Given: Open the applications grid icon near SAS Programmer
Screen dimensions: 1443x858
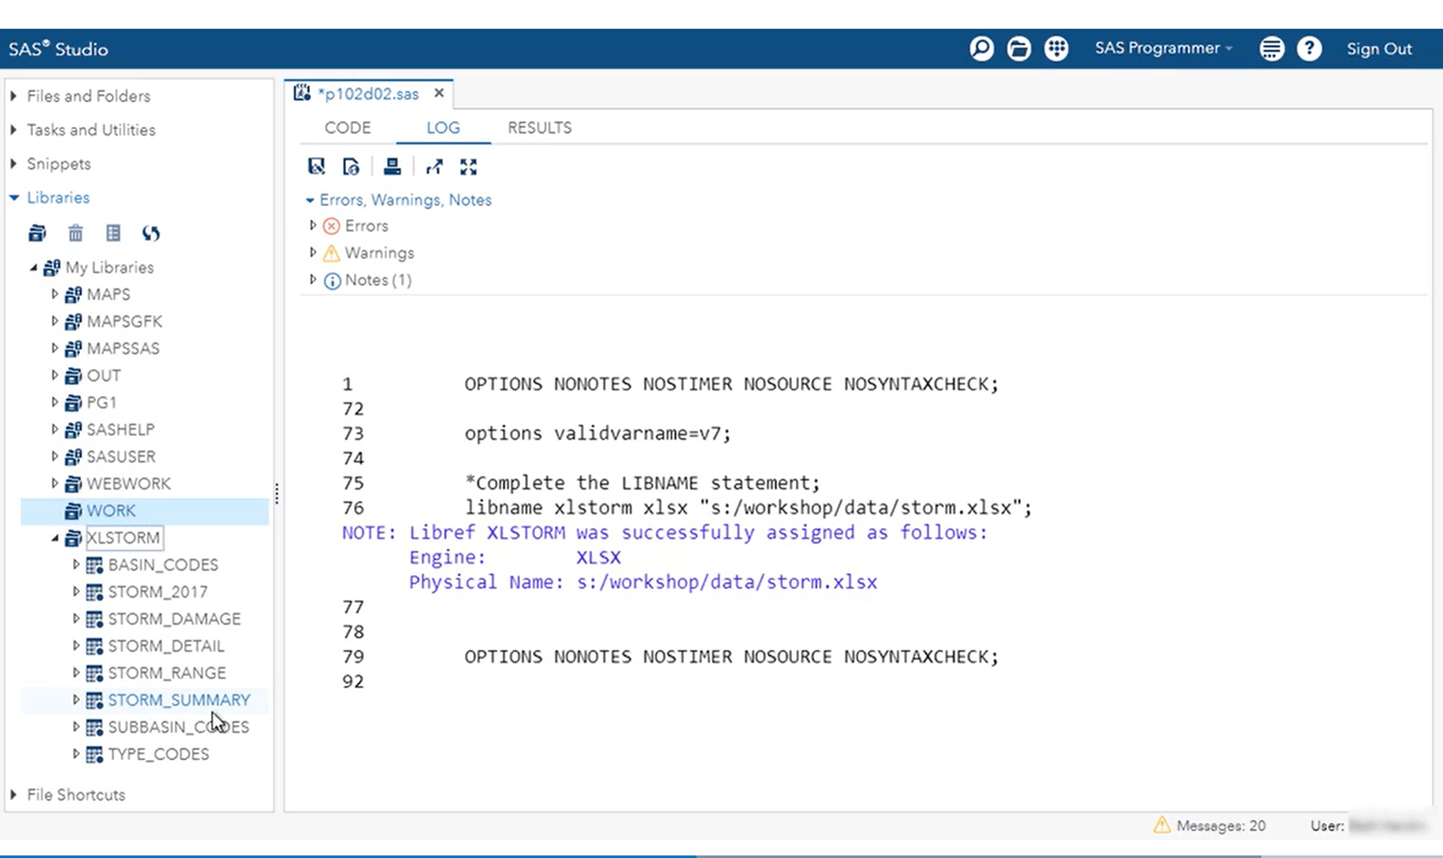Looking at the screenshot, I should (x=1055, y=48).
